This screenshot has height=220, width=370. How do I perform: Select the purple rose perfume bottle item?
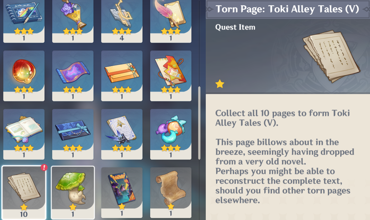pos(73,21)
